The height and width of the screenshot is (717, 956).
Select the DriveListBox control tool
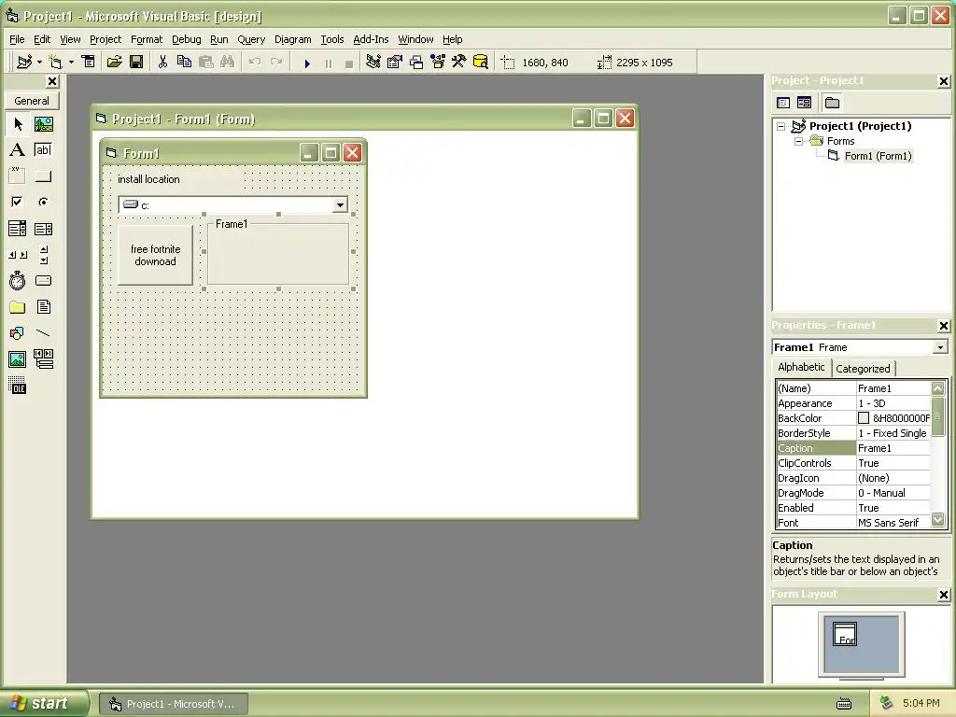click(43, 280)
